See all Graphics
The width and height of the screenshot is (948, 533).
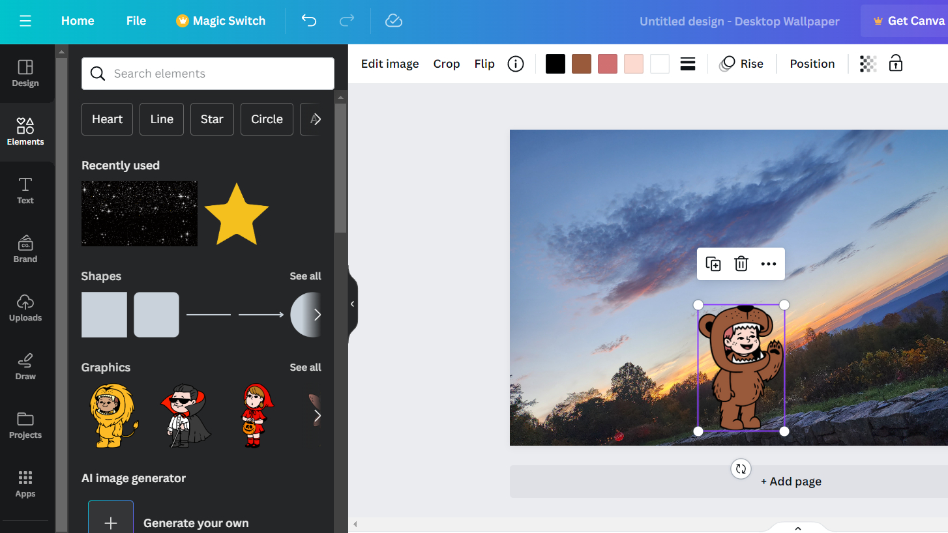point(305,367)
